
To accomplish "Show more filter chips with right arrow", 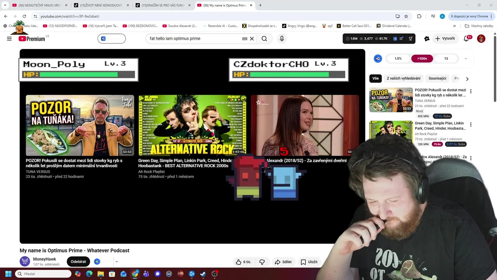I will tap(467, 79).
